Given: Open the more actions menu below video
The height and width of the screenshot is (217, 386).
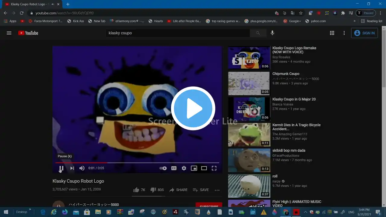Looking at the screenshot, I should (x=217, y=190).
